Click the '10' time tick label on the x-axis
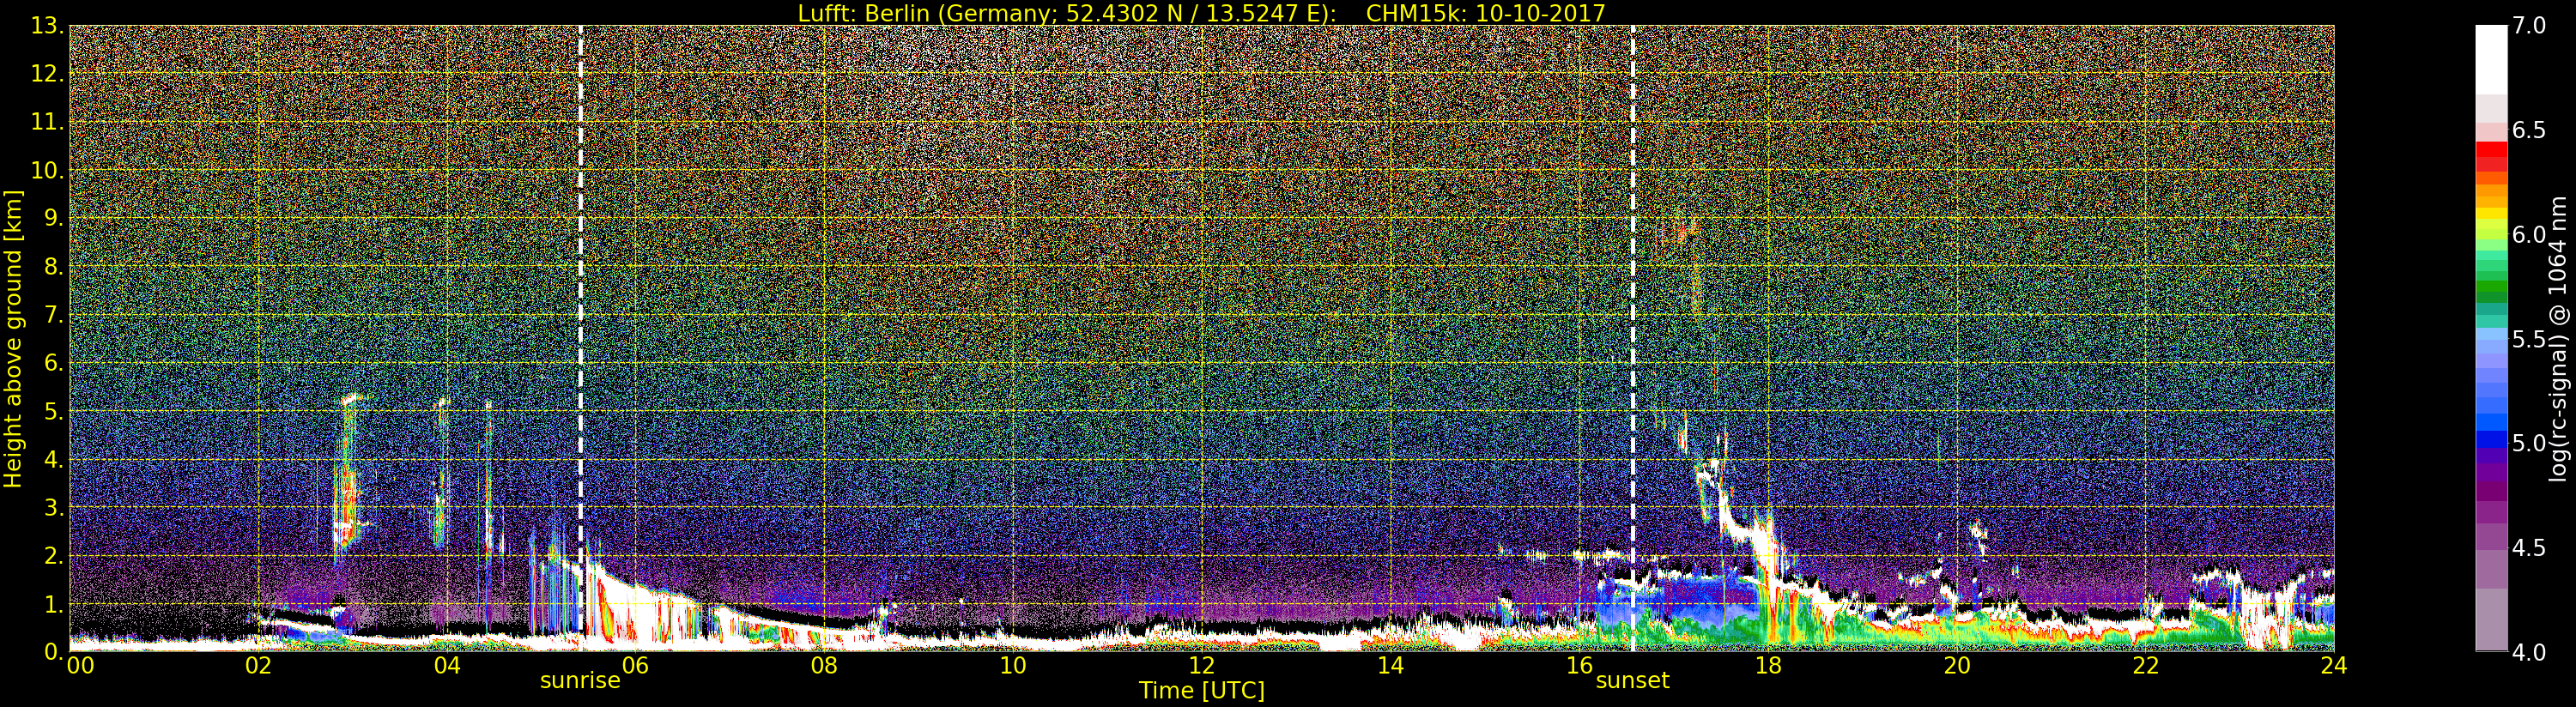This screenshot has height=707, width=2576. point(1013,666)
